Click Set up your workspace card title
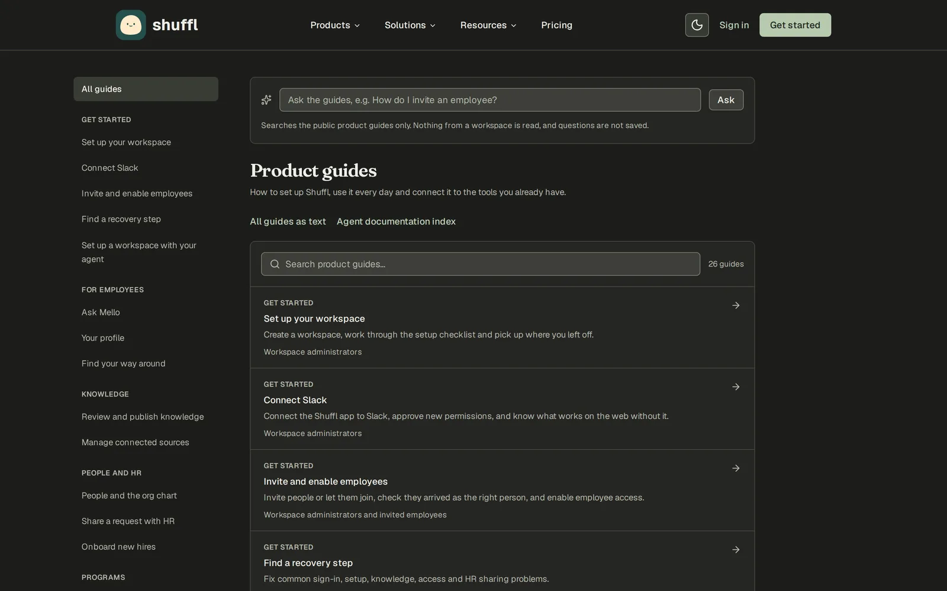 click(314, 319)
